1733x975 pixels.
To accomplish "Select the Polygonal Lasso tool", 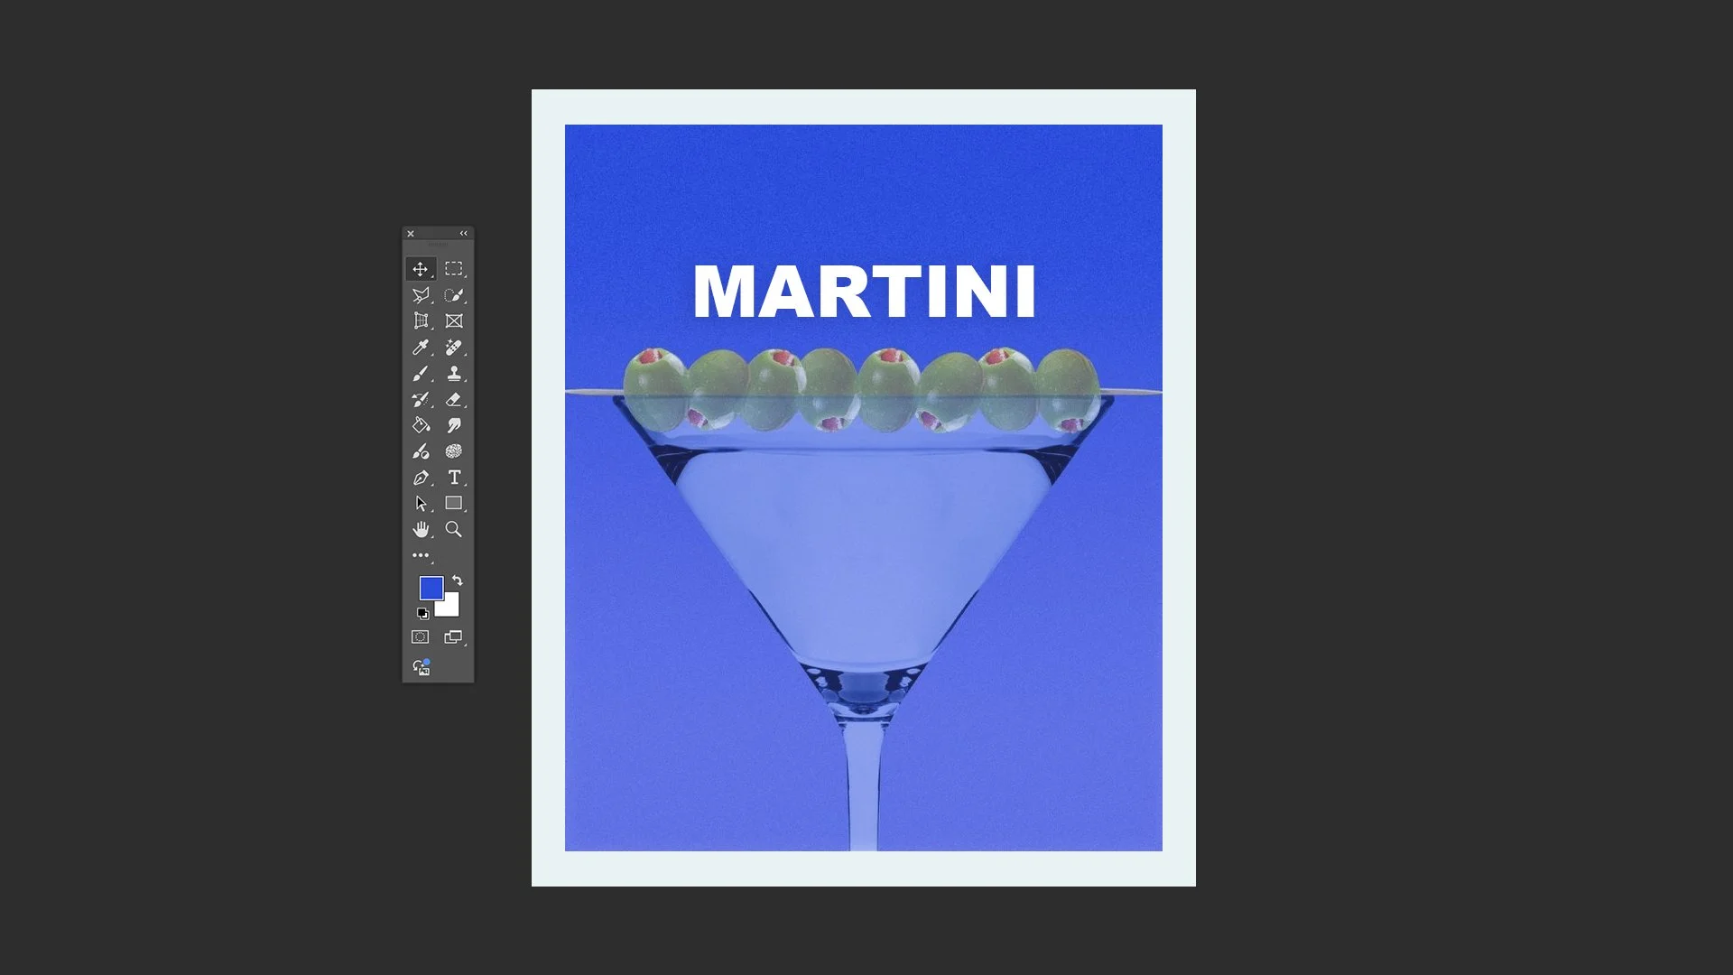I will [421, 295].
